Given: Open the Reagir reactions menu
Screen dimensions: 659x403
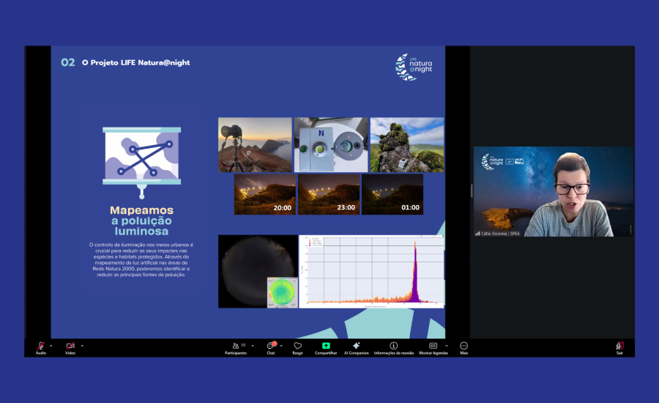Looking at the screenshot, I should 297,347.
